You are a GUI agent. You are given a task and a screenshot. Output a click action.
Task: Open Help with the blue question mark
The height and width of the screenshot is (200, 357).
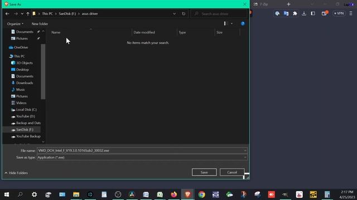(243, 23)
